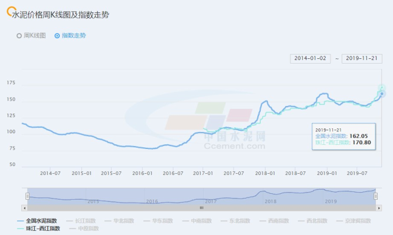Click the navigator scrollbar center grip

[x=201, y=208]
